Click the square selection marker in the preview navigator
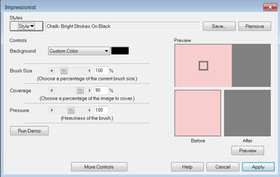 click(203, 66)
